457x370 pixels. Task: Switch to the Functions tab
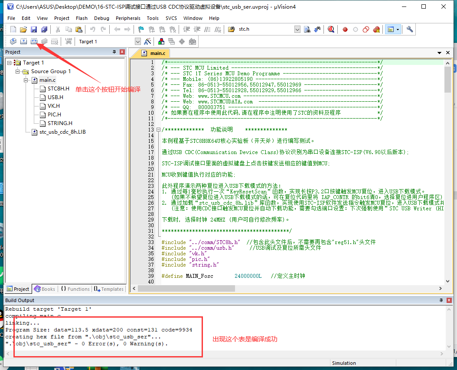75,289
